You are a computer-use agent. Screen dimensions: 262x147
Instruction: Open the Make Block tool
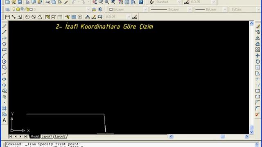click(5, 97)
